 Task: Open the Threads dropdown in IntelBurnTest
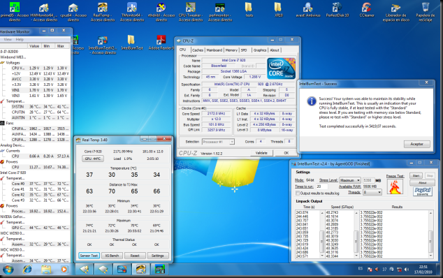coord(372,192)
